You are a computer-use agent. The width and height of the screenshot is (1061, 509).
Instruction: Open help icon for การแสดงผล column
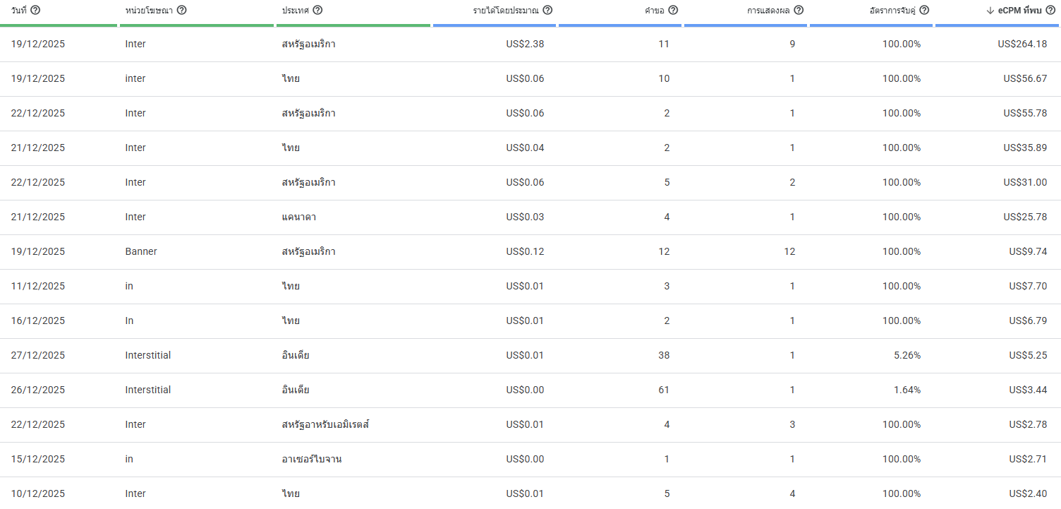[799, 10]
